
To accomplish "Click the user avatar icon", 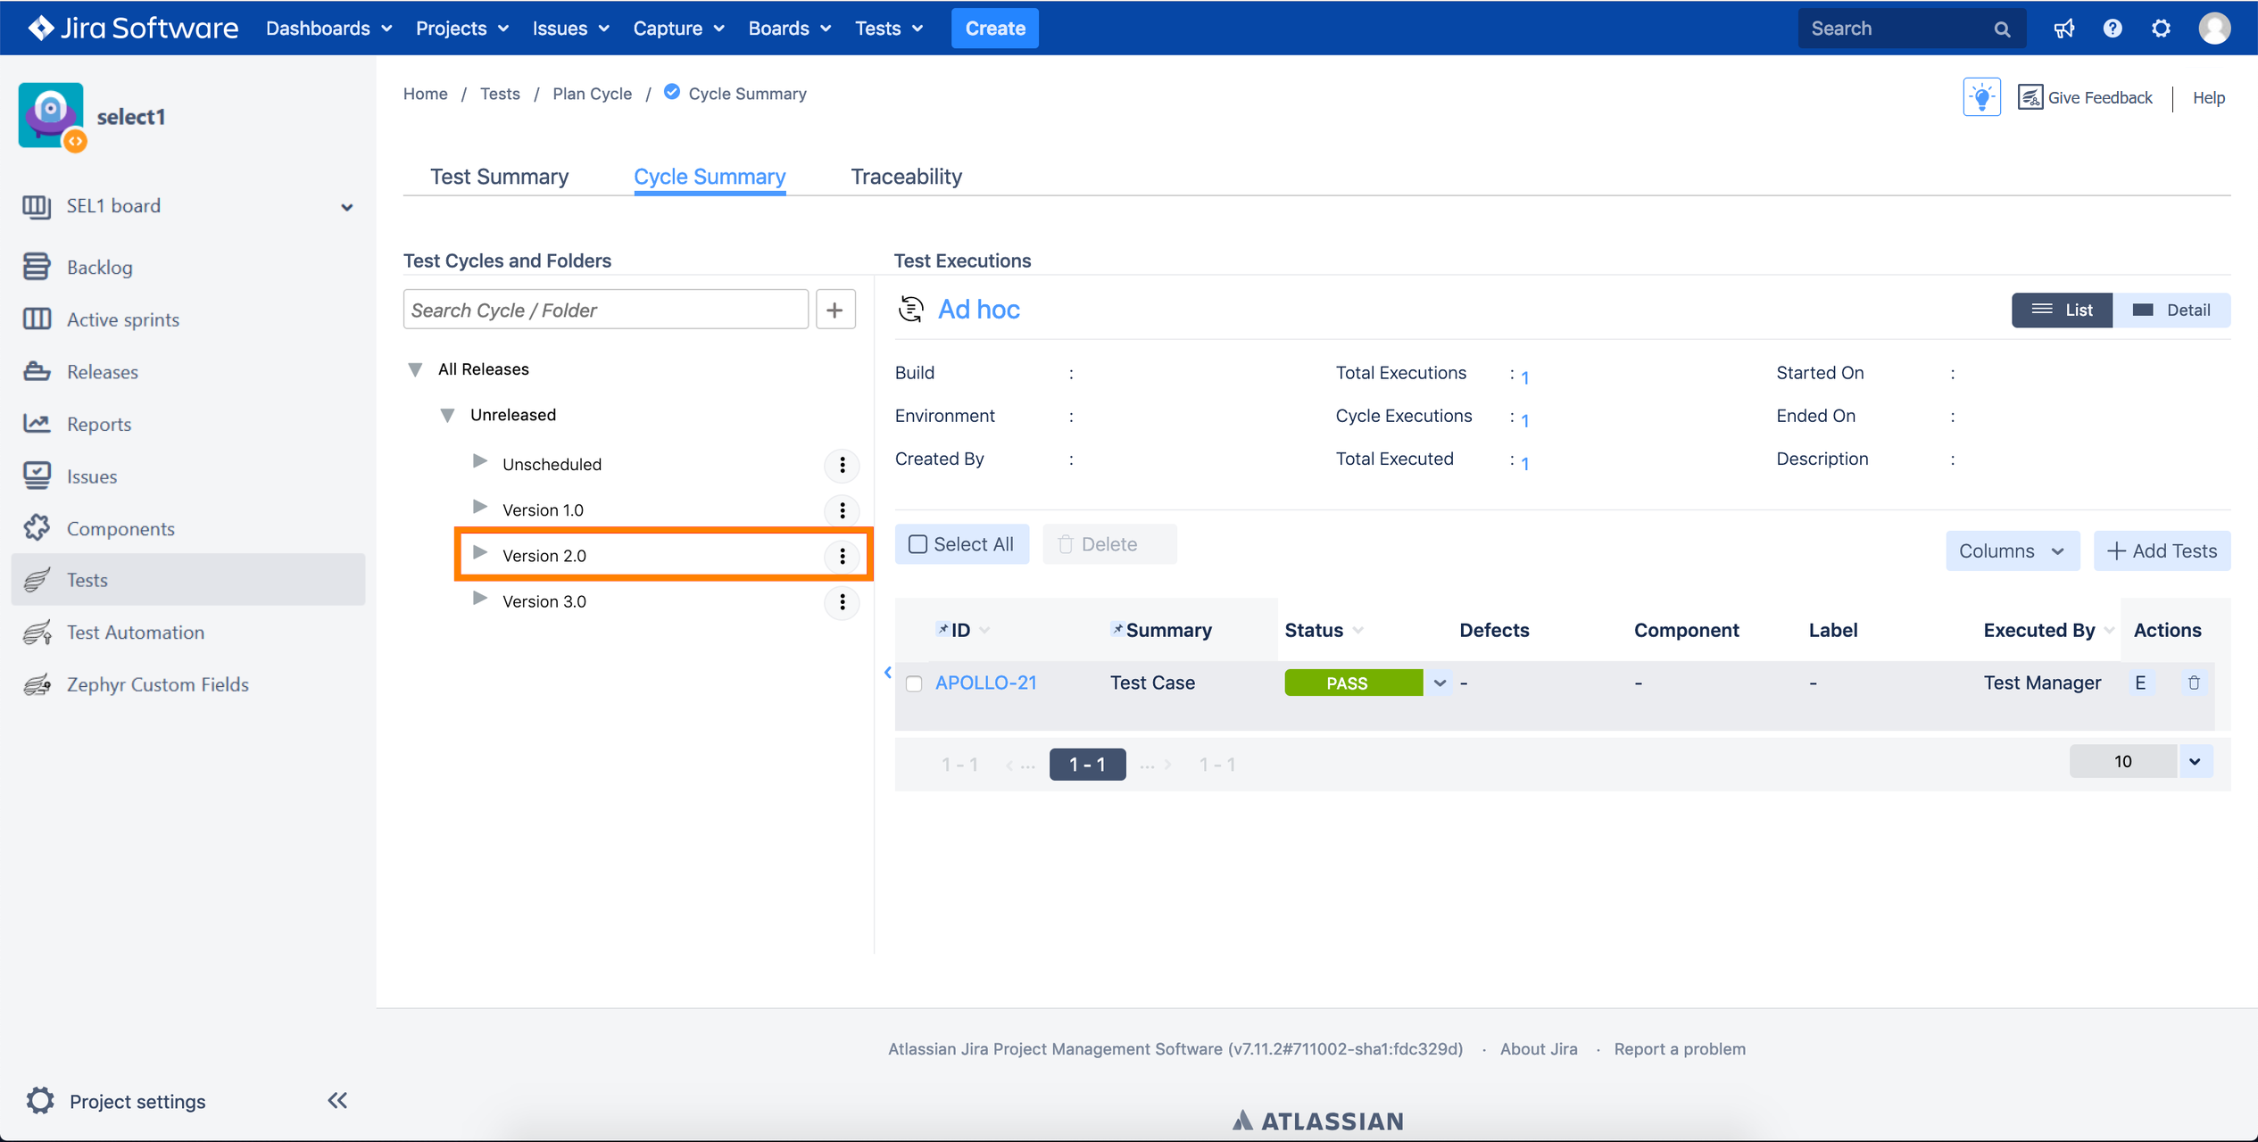I will tap(2214, 28).
